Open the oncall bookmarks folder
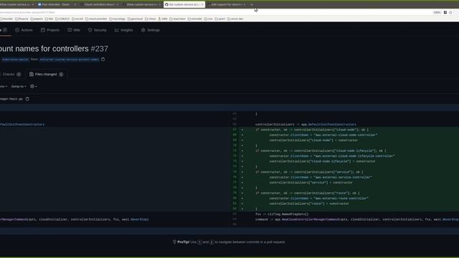The height and width of the screenshot is (258, 459). click(x=77, y=19)
